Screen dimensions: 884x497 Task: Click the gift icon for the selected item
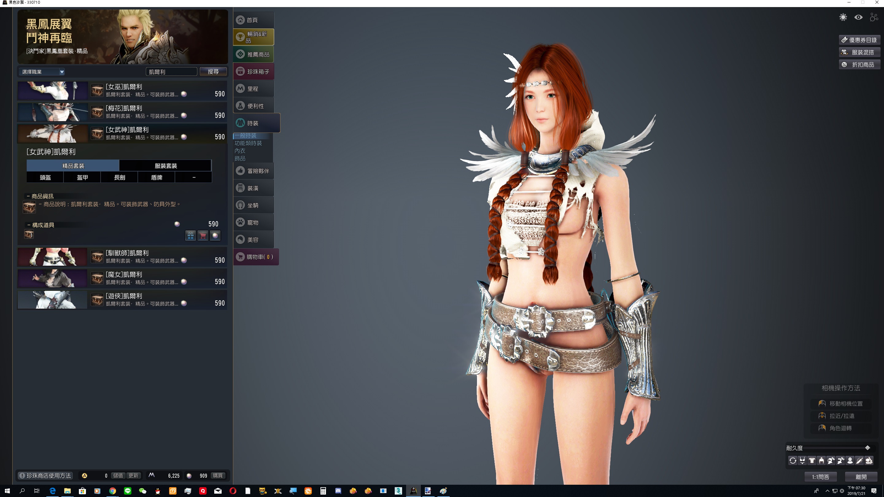coord(190,236)
